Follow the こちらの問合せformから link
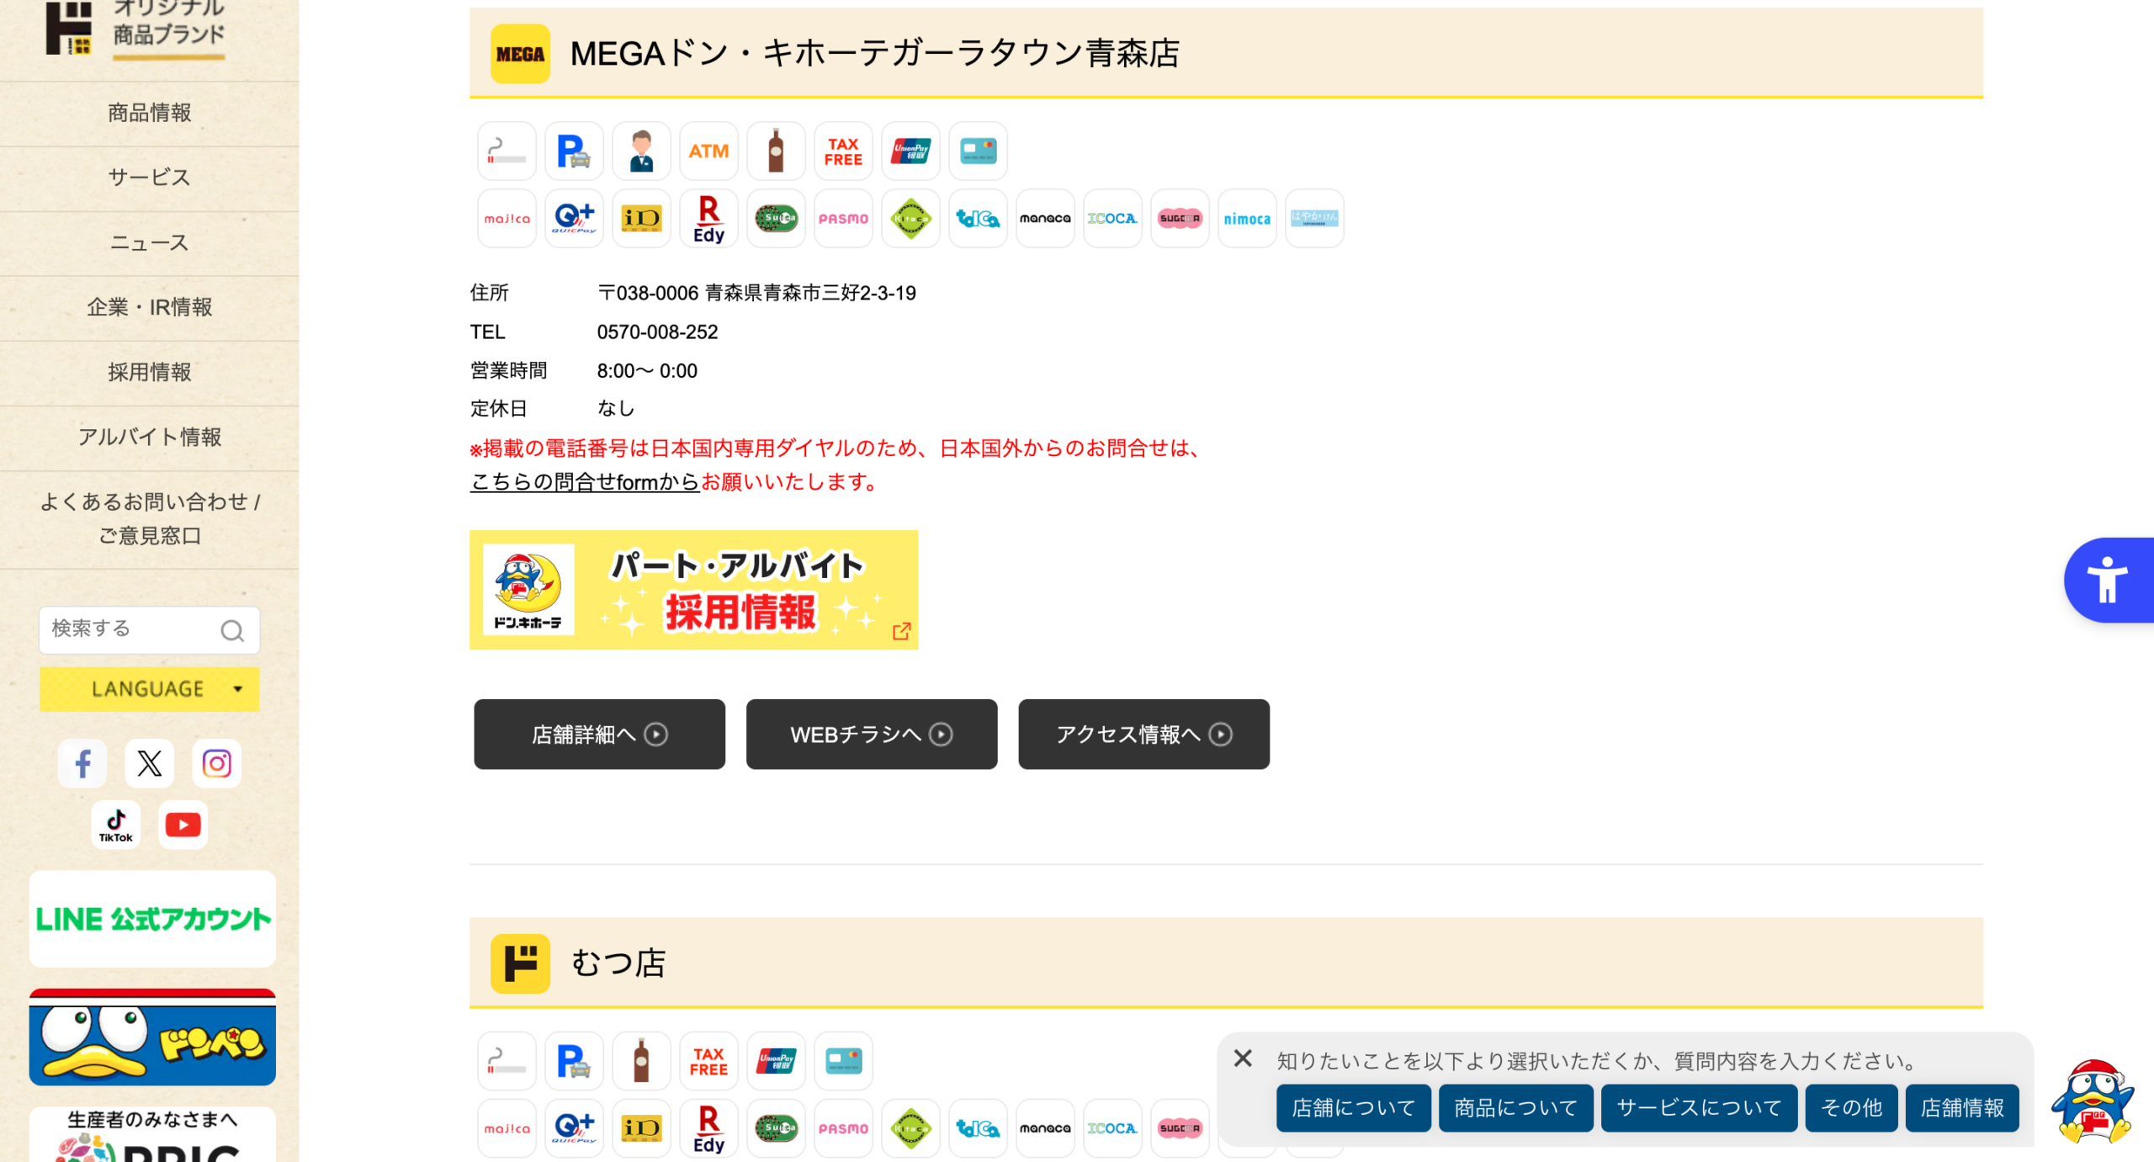 pos(585,482)
